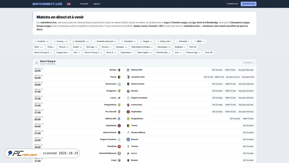Image resolution: width=289 pixels, height=163 pixels.
Task: Click the CONNEXION link
Action: tap(232, 4)
